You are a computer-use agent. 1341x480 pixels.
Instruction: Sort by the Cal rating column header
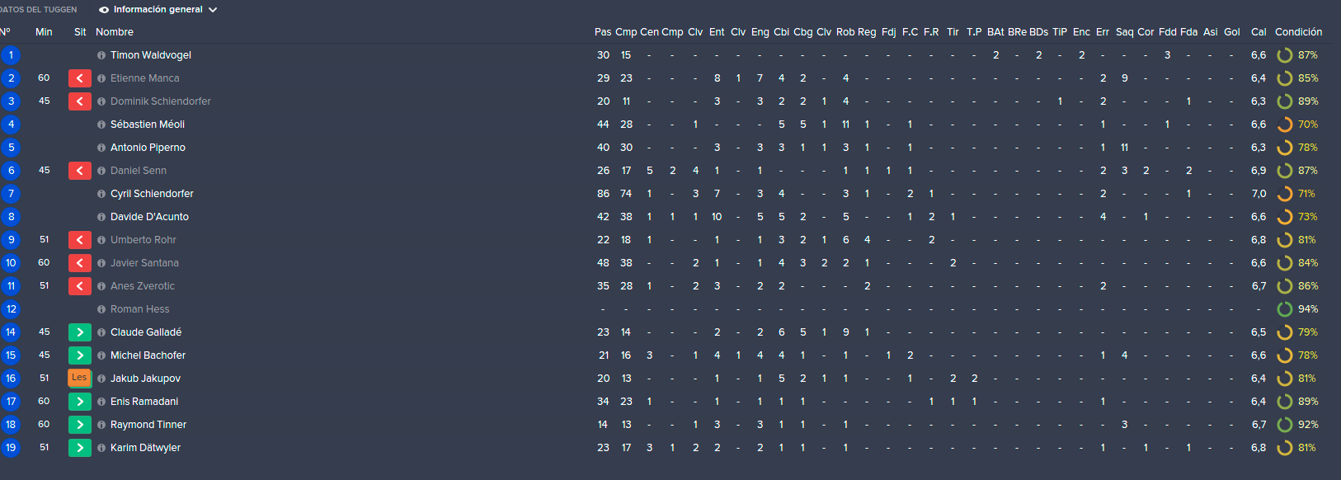[x=1259, y=32]
